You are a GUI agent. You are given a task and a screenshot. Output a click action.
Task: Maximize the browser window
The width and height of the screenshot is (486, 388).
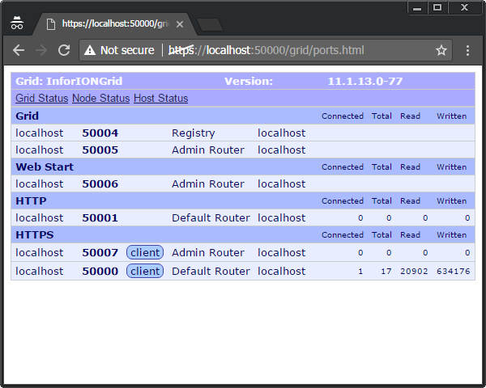(x=438, y=7)
